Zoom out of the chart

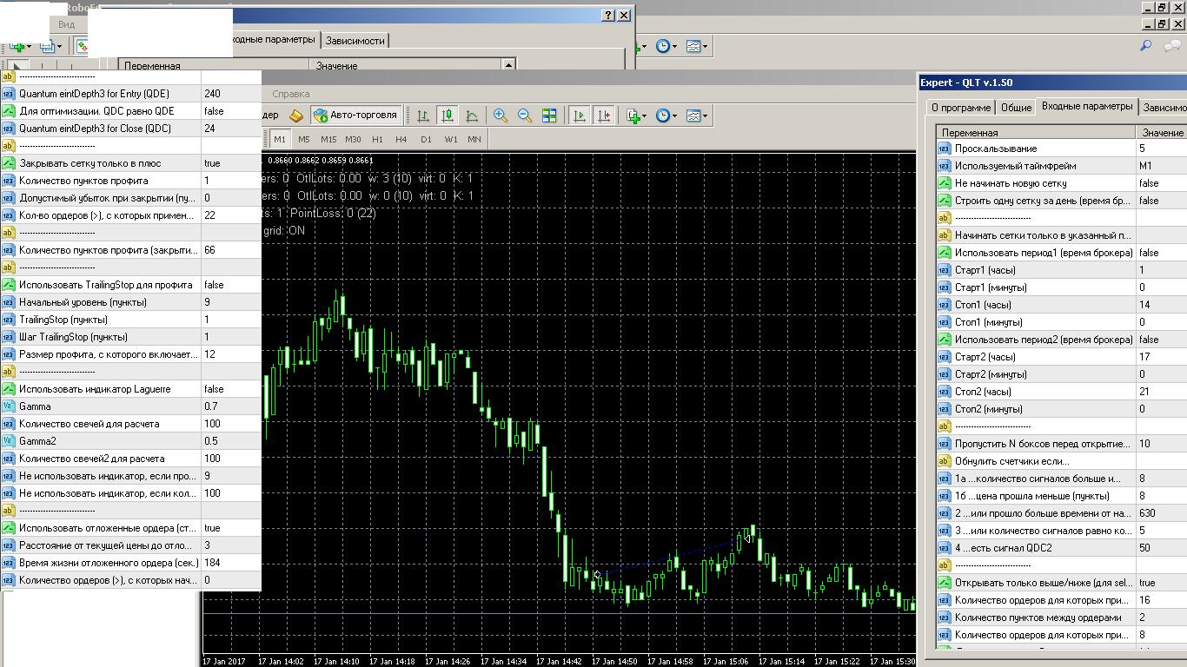click(x=525, y=116)
